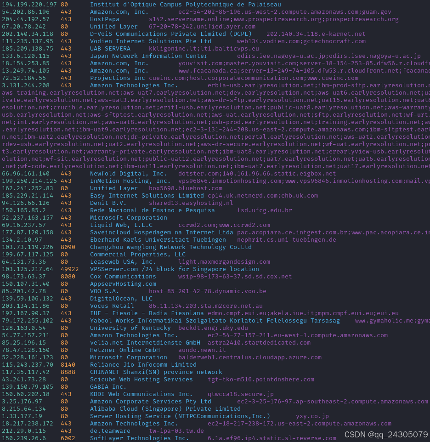Image resolution: width=430 pixels, height=442 pixels.
Task: Click nephrit.cs.uni-tuebingen.de hostname
Action: click(286, 239)
